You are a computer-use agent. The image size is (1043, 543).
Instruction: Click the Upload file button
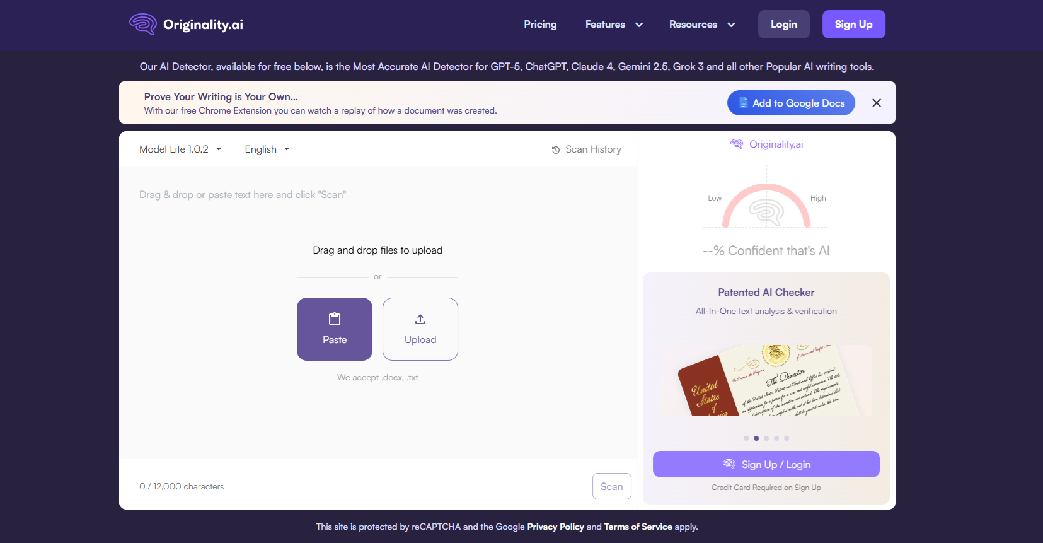pyautogui.click(x=420, y=329)
